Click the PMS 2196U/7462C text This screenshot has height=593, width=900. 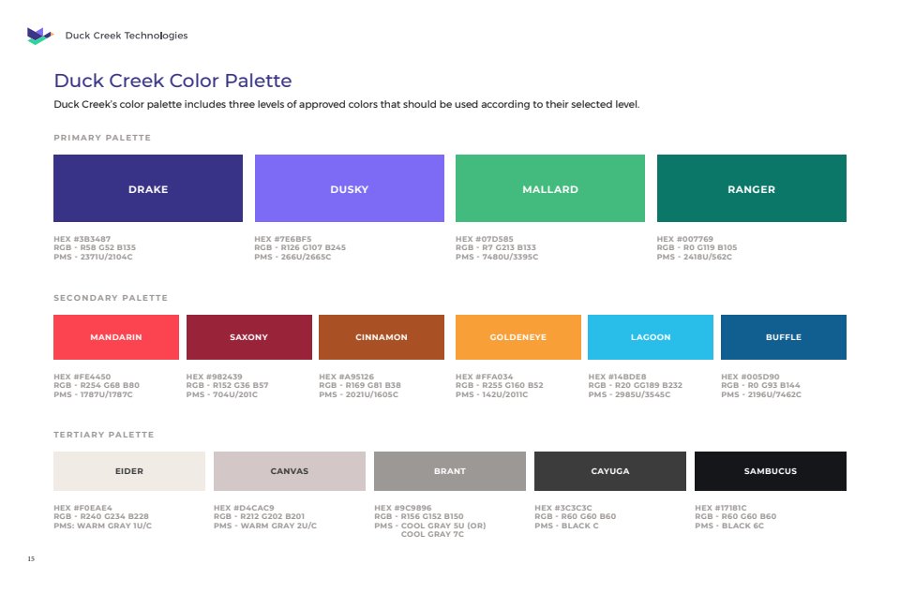pyautogui.click(x=761, y=394)
